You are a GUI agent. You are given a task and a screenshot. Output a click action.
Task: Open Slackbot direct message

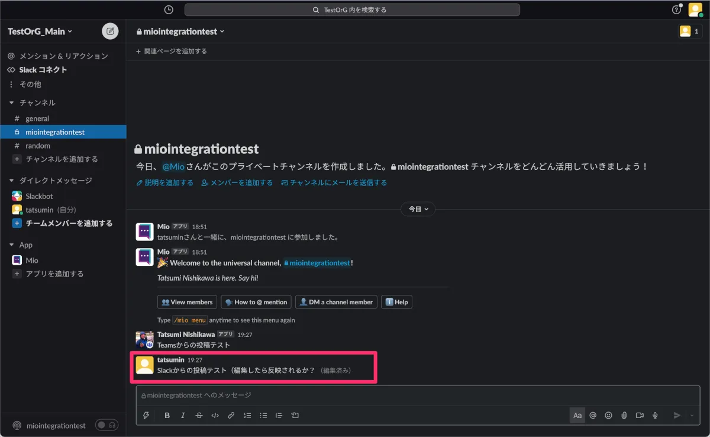pyautogui.click(x=39, y=196)
